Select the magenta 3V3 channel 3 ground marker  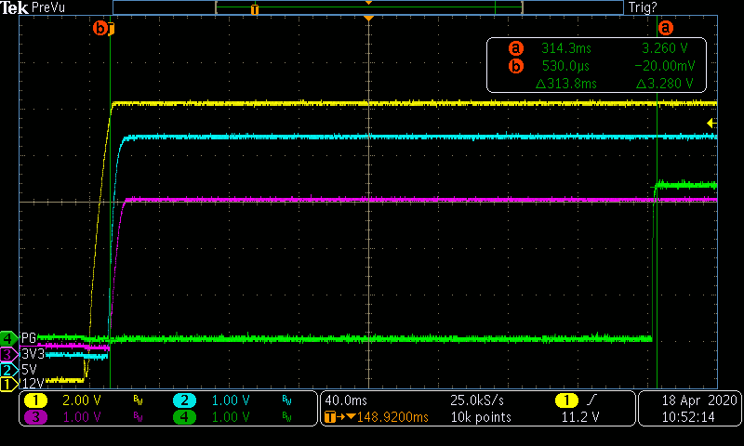[x=9, y=354]
